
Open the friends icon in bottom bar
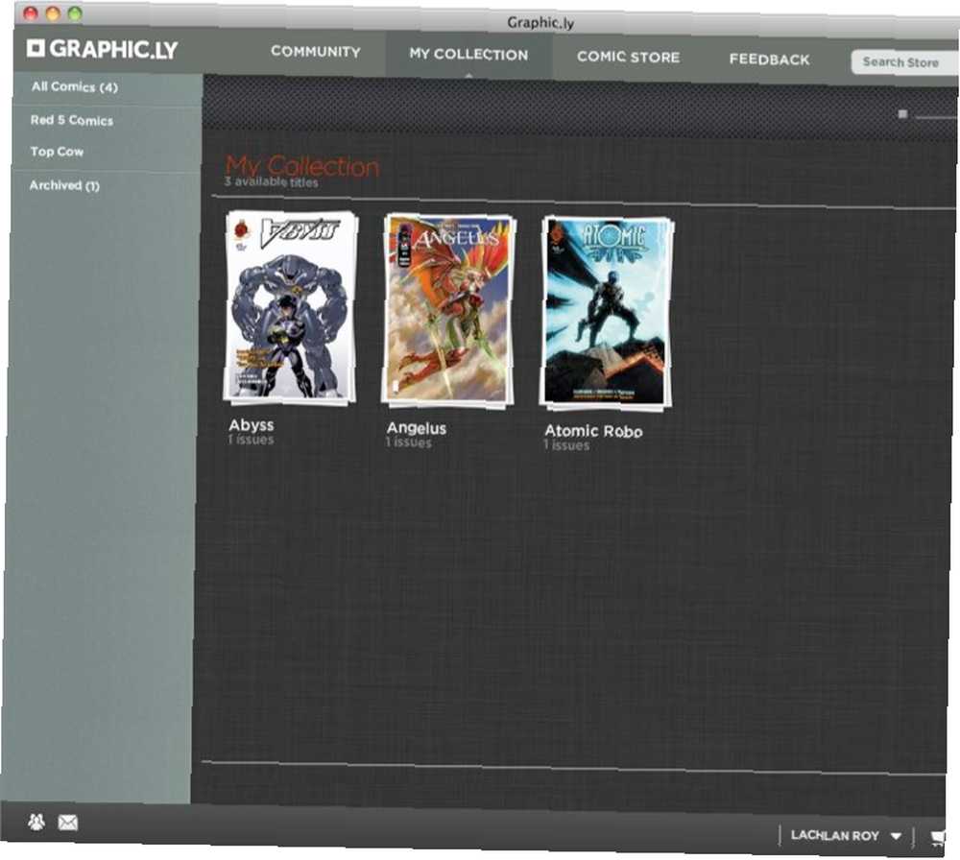tap(36, 822)
